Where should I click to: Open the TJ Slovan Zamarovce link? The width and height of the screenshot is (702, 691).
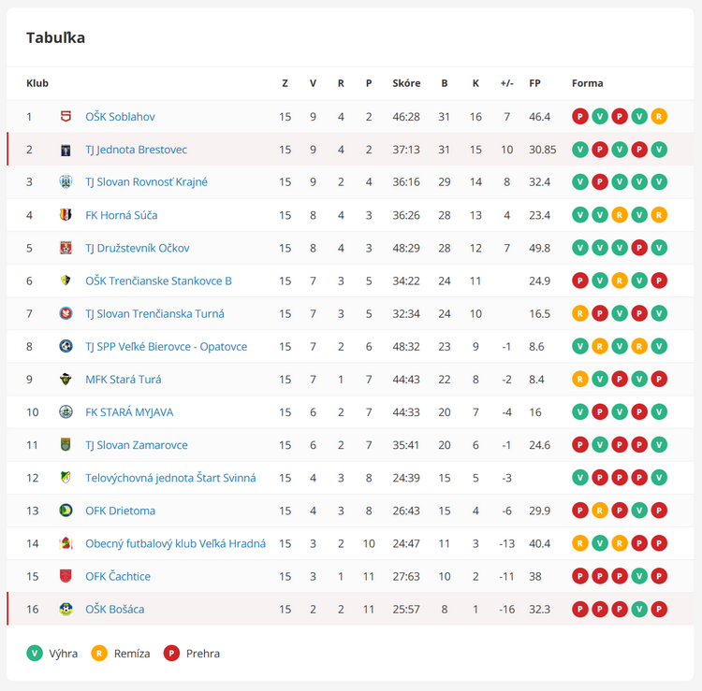(136, 445)
